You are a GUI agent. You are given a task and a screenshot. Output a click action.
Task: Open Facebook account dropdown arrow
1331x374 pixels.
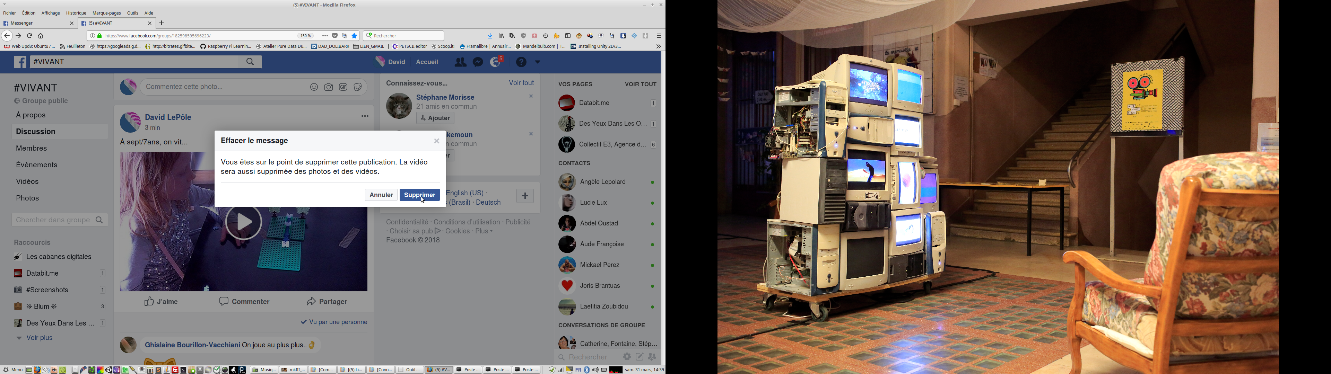(x=538, y=62)
